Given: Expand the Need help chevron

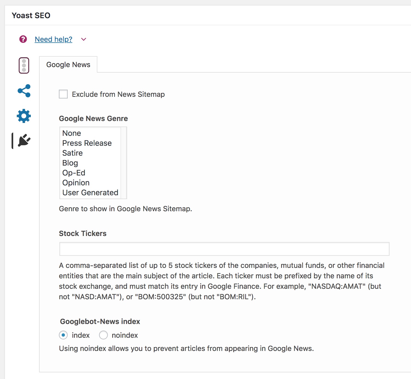Looking at the screenshot, I should click(84, 39).
